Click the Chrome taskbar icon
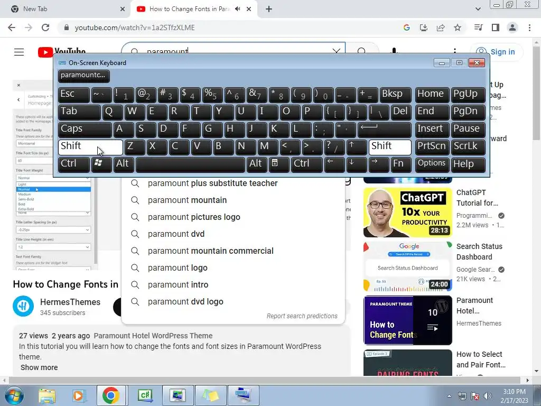Image resolution: width=541 pixels, height=406 pixels. click(111, 395)
